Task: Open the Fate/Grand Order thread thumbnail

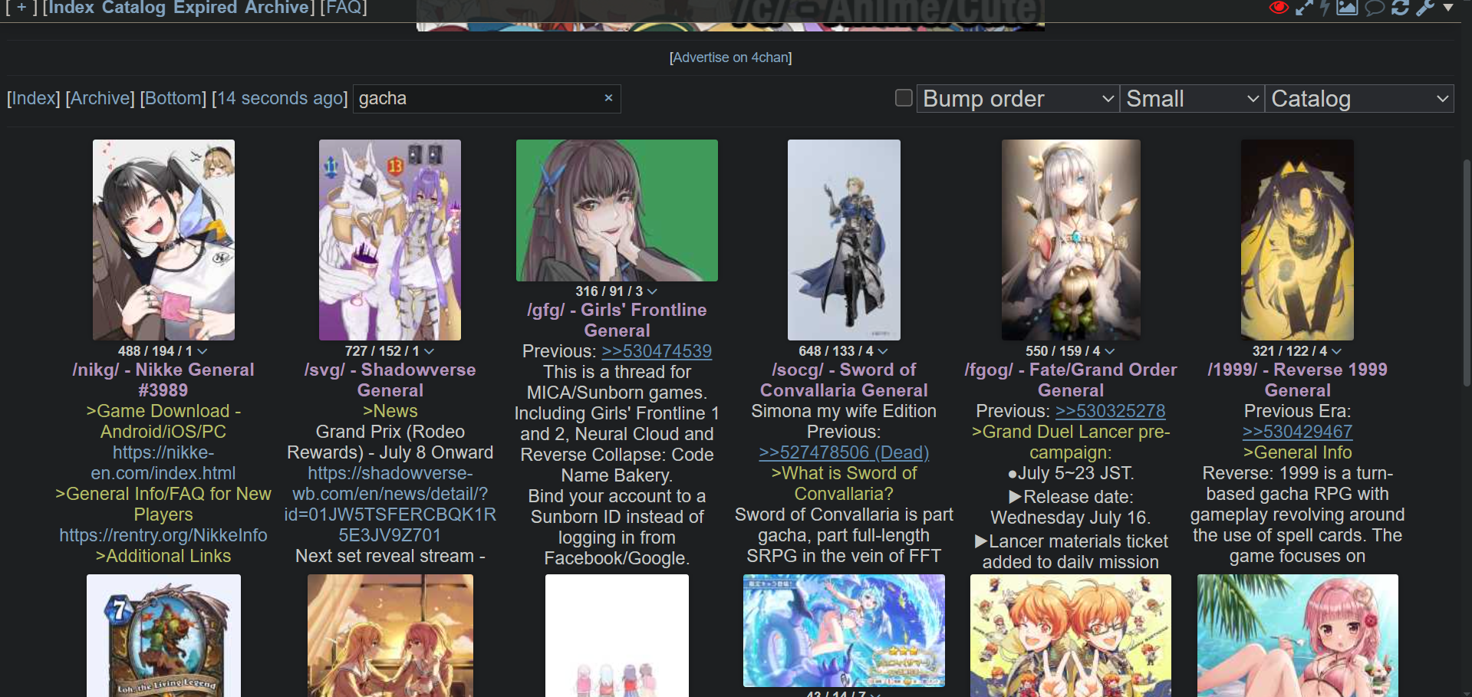Action: [x=1071, y=239]
